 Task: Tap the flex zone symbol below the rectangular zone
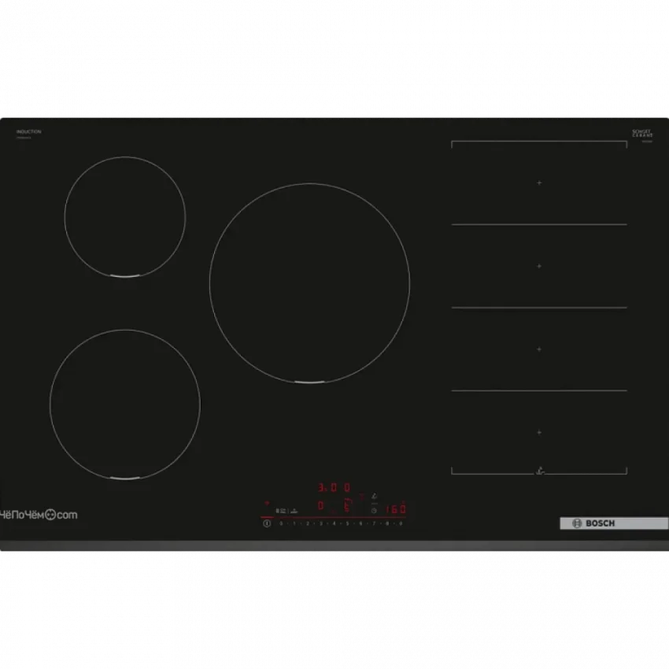(x=540, y=471)
